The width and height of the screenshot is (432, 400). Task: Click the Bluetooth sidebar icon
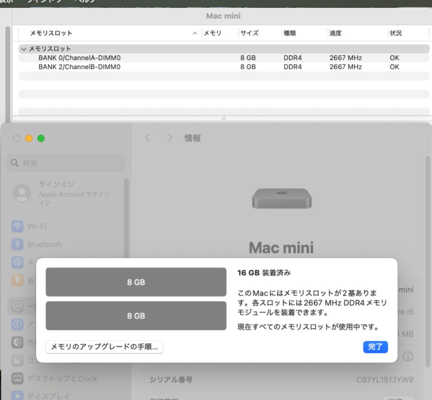click(x=18, y=244)
